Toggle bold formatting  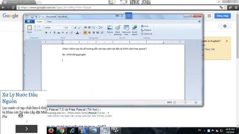click(46, 32)
